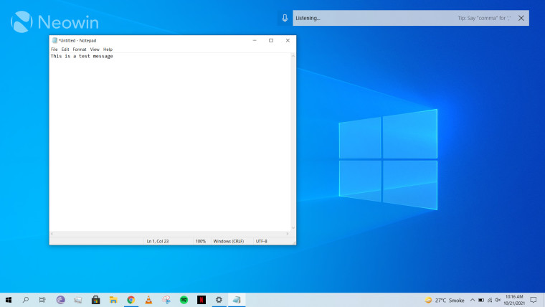Click the battery tray icon
The width and height of the screenshot is (545, 307).
point(481,300)
